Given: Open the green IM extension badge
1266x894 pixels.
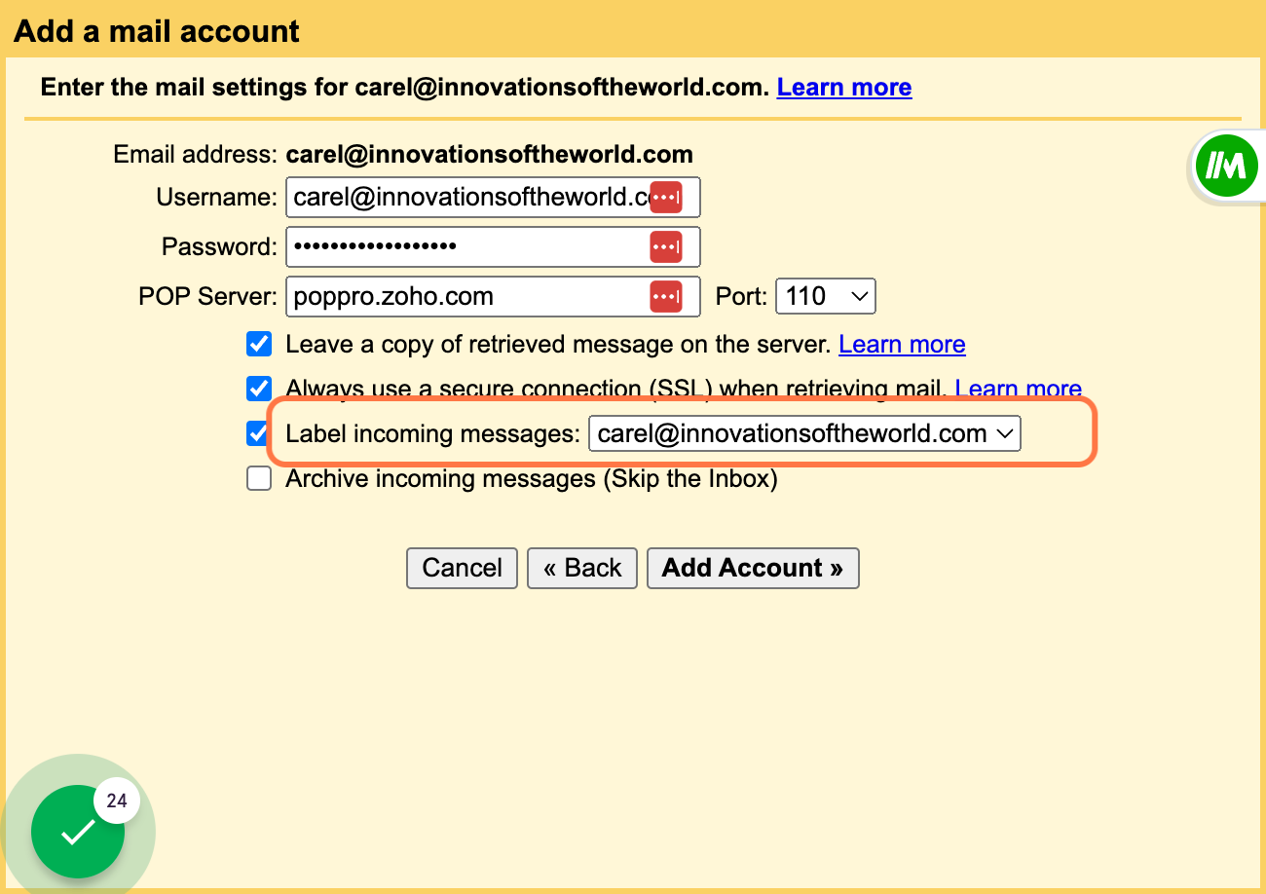Looking at the screenshot, I should pos(1225,167).
